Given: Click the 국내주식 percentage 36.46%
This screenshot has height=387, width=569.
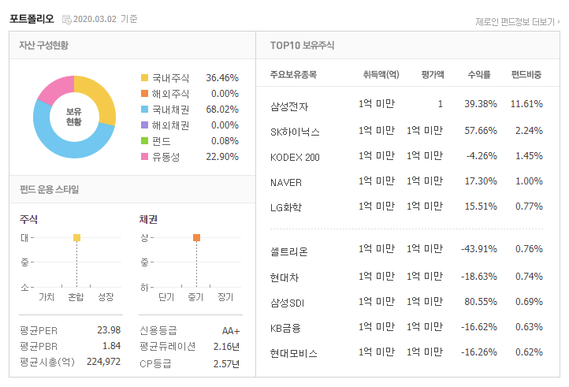Looking at the screenshot, I should coord(222,78).
